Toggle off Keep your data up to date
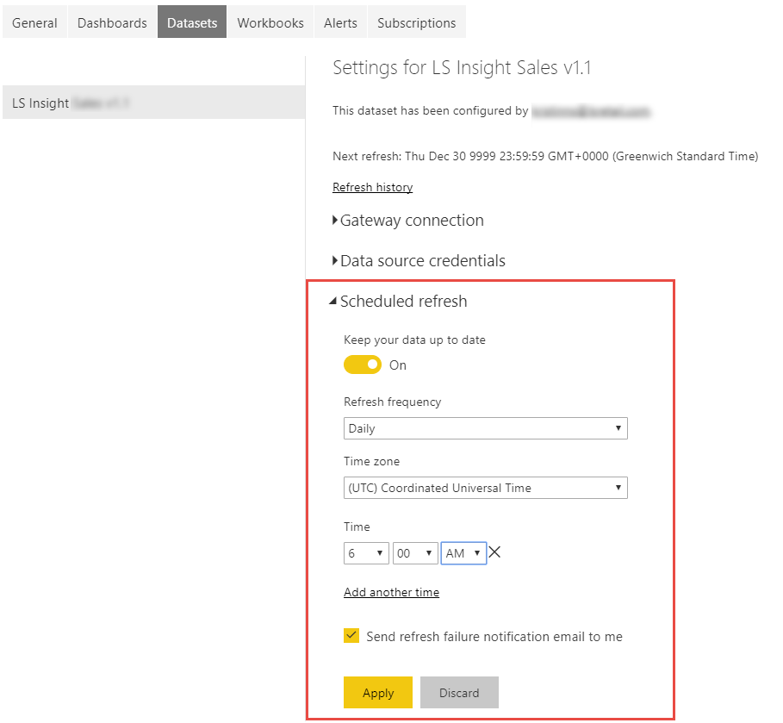 tap(363, 365)
